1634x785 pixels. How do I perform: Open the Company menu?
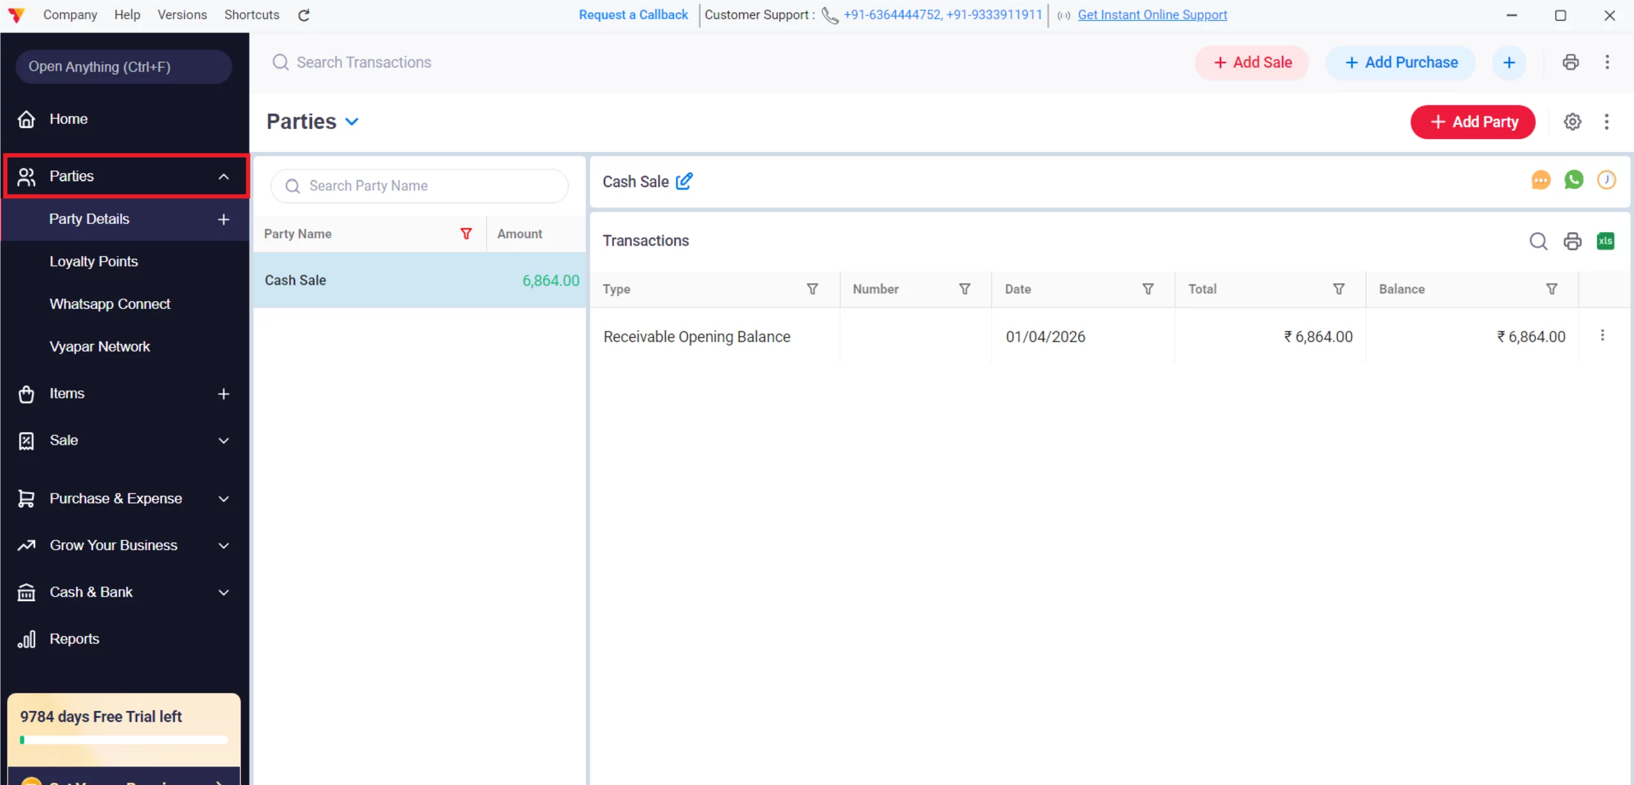70,14
